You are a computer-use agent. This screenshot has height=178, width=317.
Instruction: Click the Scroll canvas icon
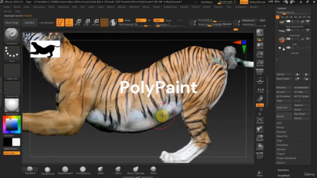pyautogui.click(x=260, y=45)
